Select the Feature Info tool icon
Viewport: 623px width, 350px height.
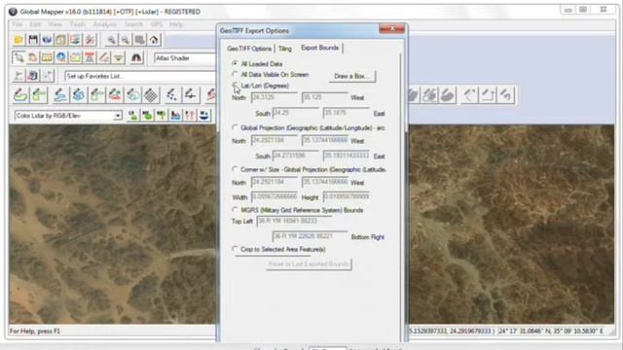[60, 58]
